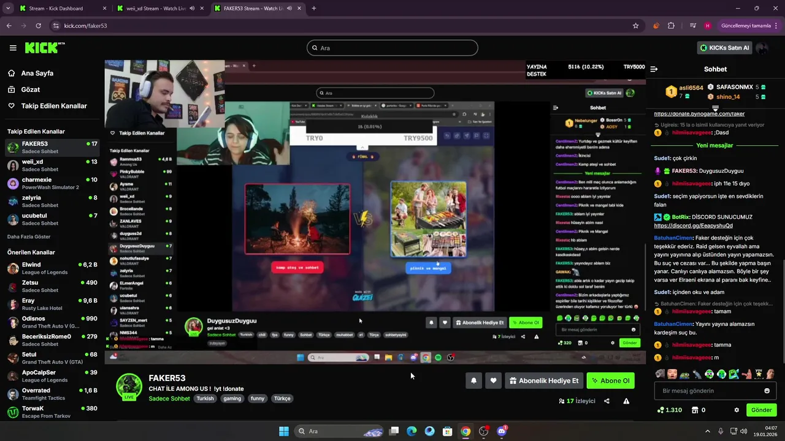Share the stream using share icon
785x441 pixels.
pos(607,401)
